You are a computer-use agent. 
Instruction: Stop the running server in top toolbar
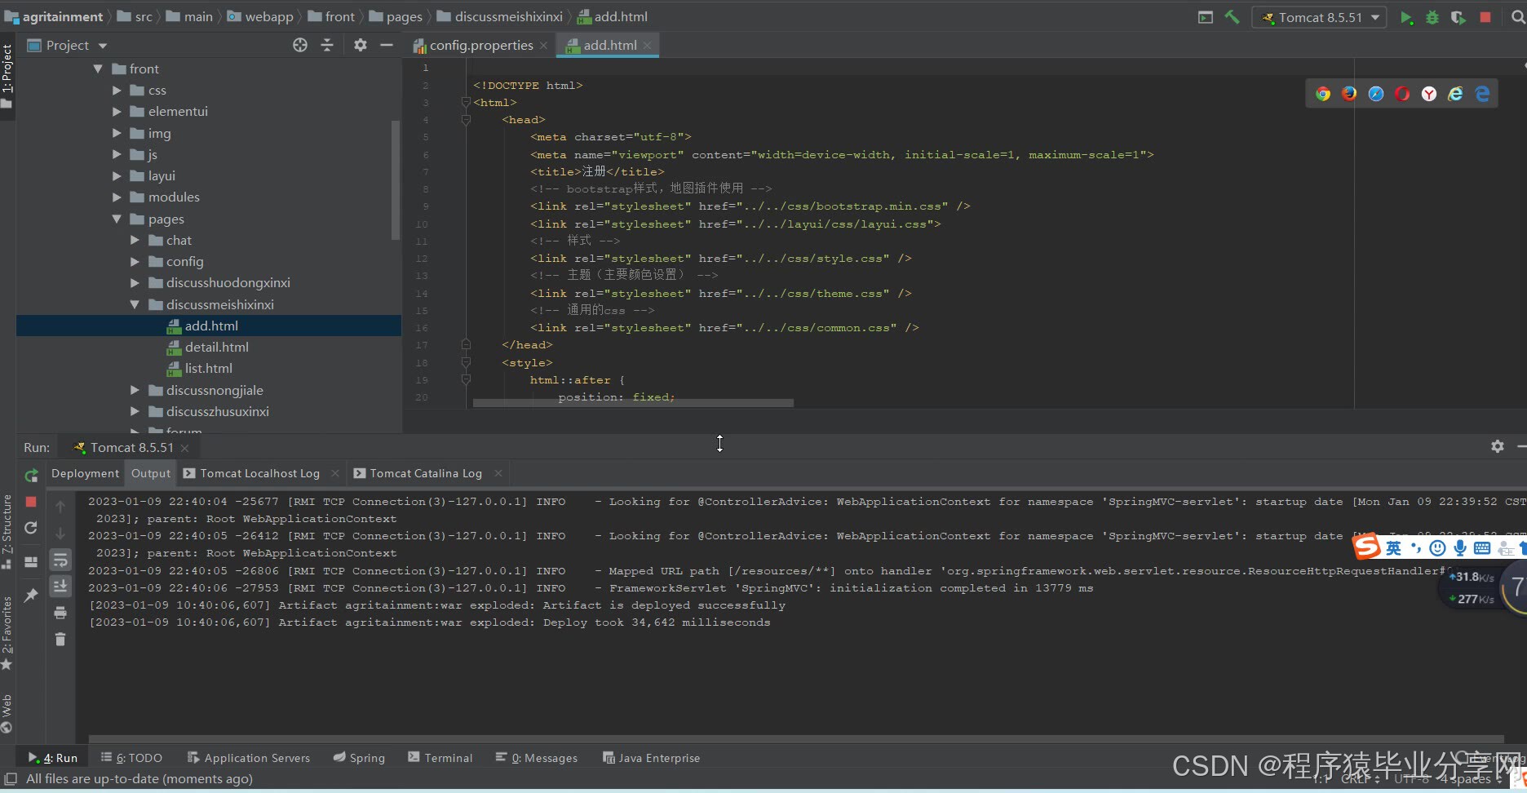click(x=1485, y=17)
